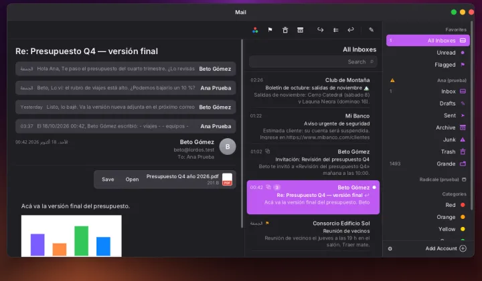This screenshot has width=482, height=281.
Task: Click the PDF file icon of attachment
Action: click(x=227, y=180)
